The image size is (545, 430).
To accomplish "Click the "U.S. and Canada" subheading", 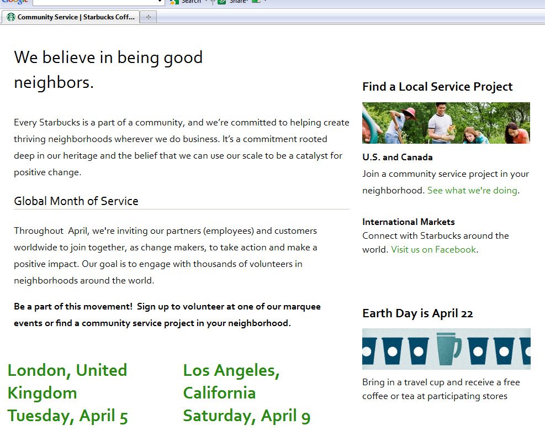I will tap(397, 158).
